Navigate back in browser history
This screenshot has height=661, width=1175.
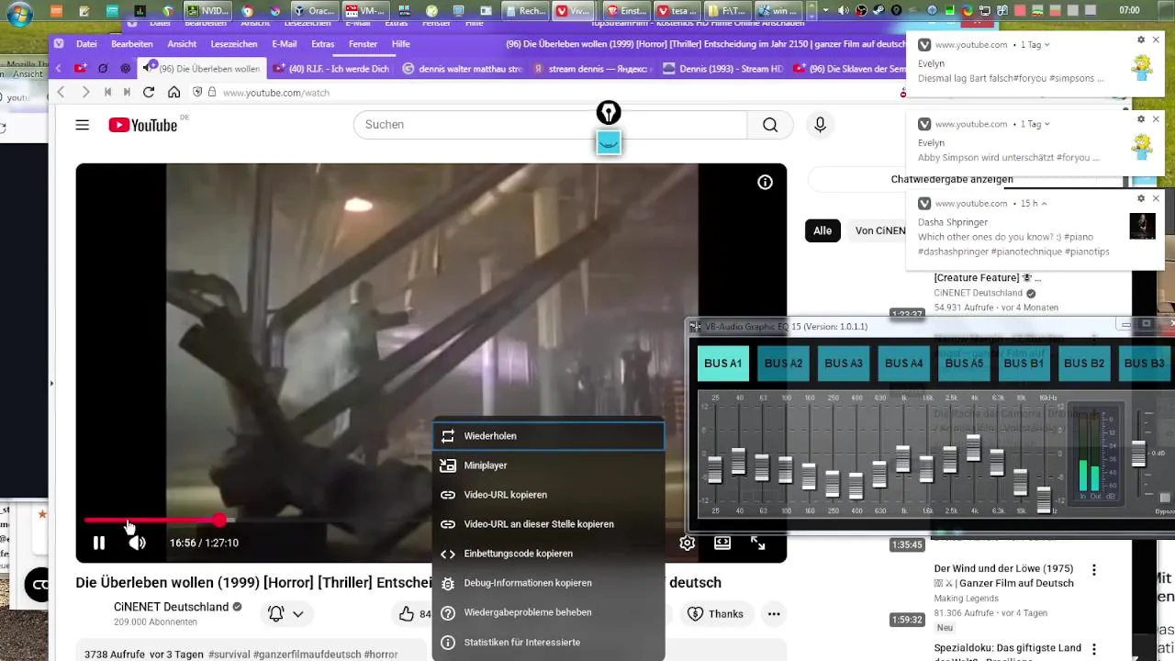tap(62, 93)
